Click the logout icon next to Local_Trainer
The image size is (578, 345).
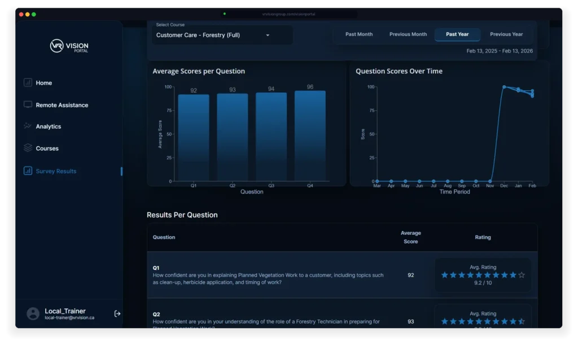tap(117, 315)
